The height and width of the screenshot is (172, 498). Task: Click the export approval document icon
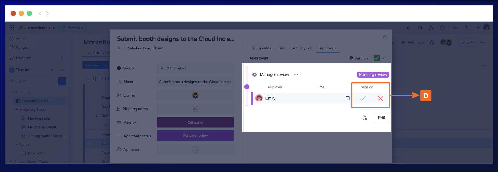(365, 118)
